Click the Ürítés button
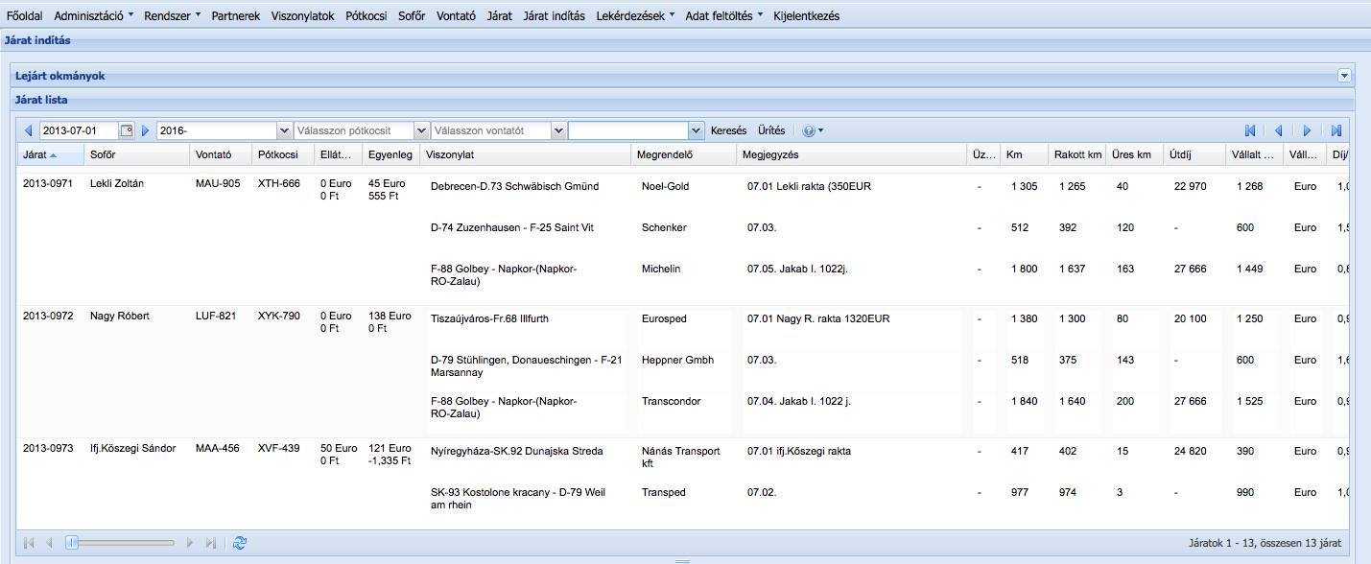This screenshot has height=564, width=1371. (771, 130)
